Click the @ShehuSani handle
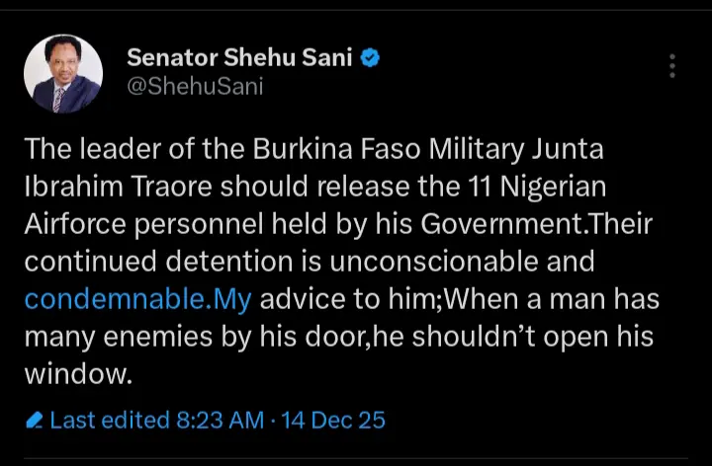Viewport: 712px width, 466px height. [x=196, y=87]
